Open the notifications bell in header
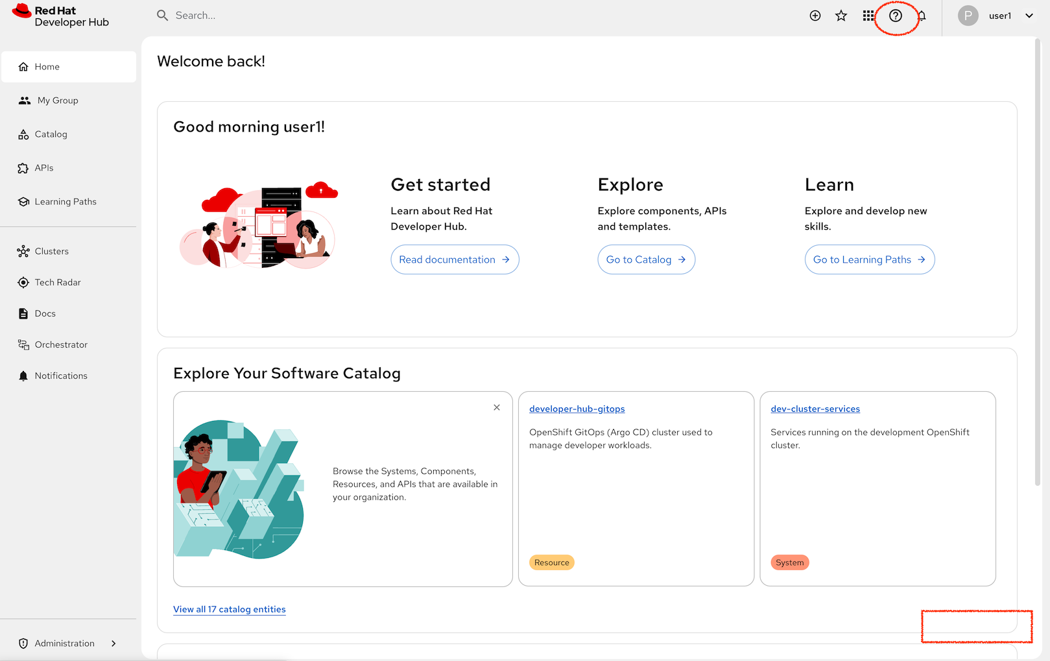Screen dimensions: 1050x661 click(922, 16)
